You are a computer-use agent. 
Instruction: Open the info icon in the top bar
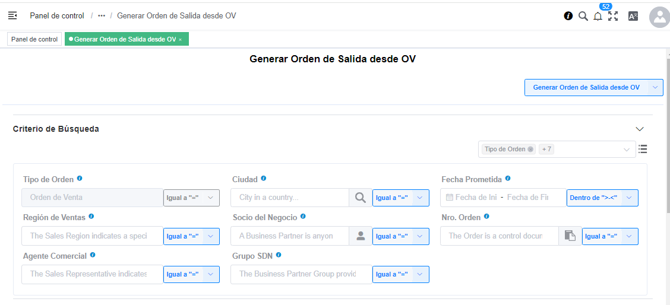click(x=568, y=16)
